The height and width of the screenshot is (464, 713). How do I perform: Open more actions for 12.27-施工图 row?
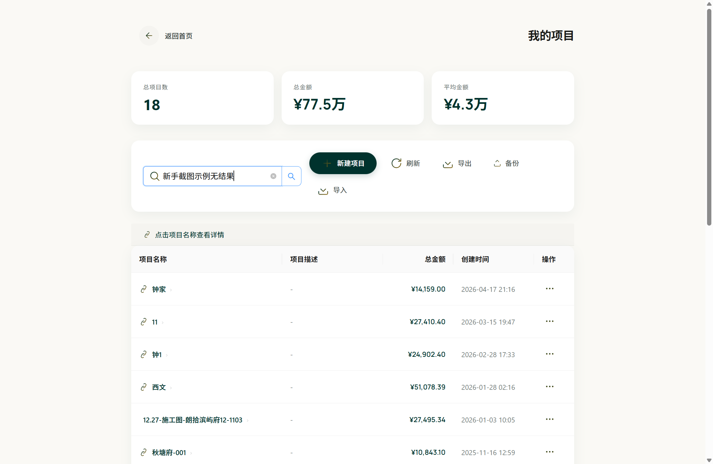tap(549, 419)
